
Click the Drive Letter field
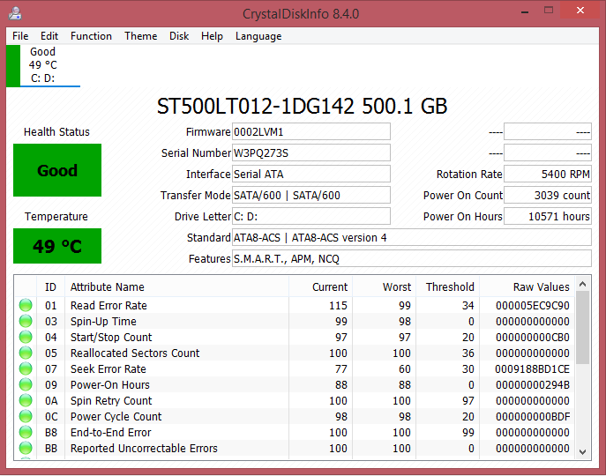point(311,216)
